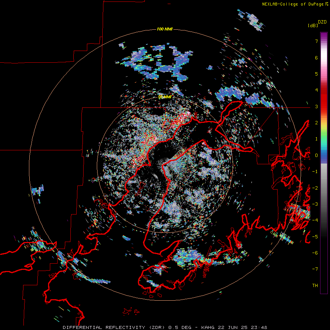330x330 pixels.
Task: Click the DZD product label above colorbar
Action: (322, 22)
